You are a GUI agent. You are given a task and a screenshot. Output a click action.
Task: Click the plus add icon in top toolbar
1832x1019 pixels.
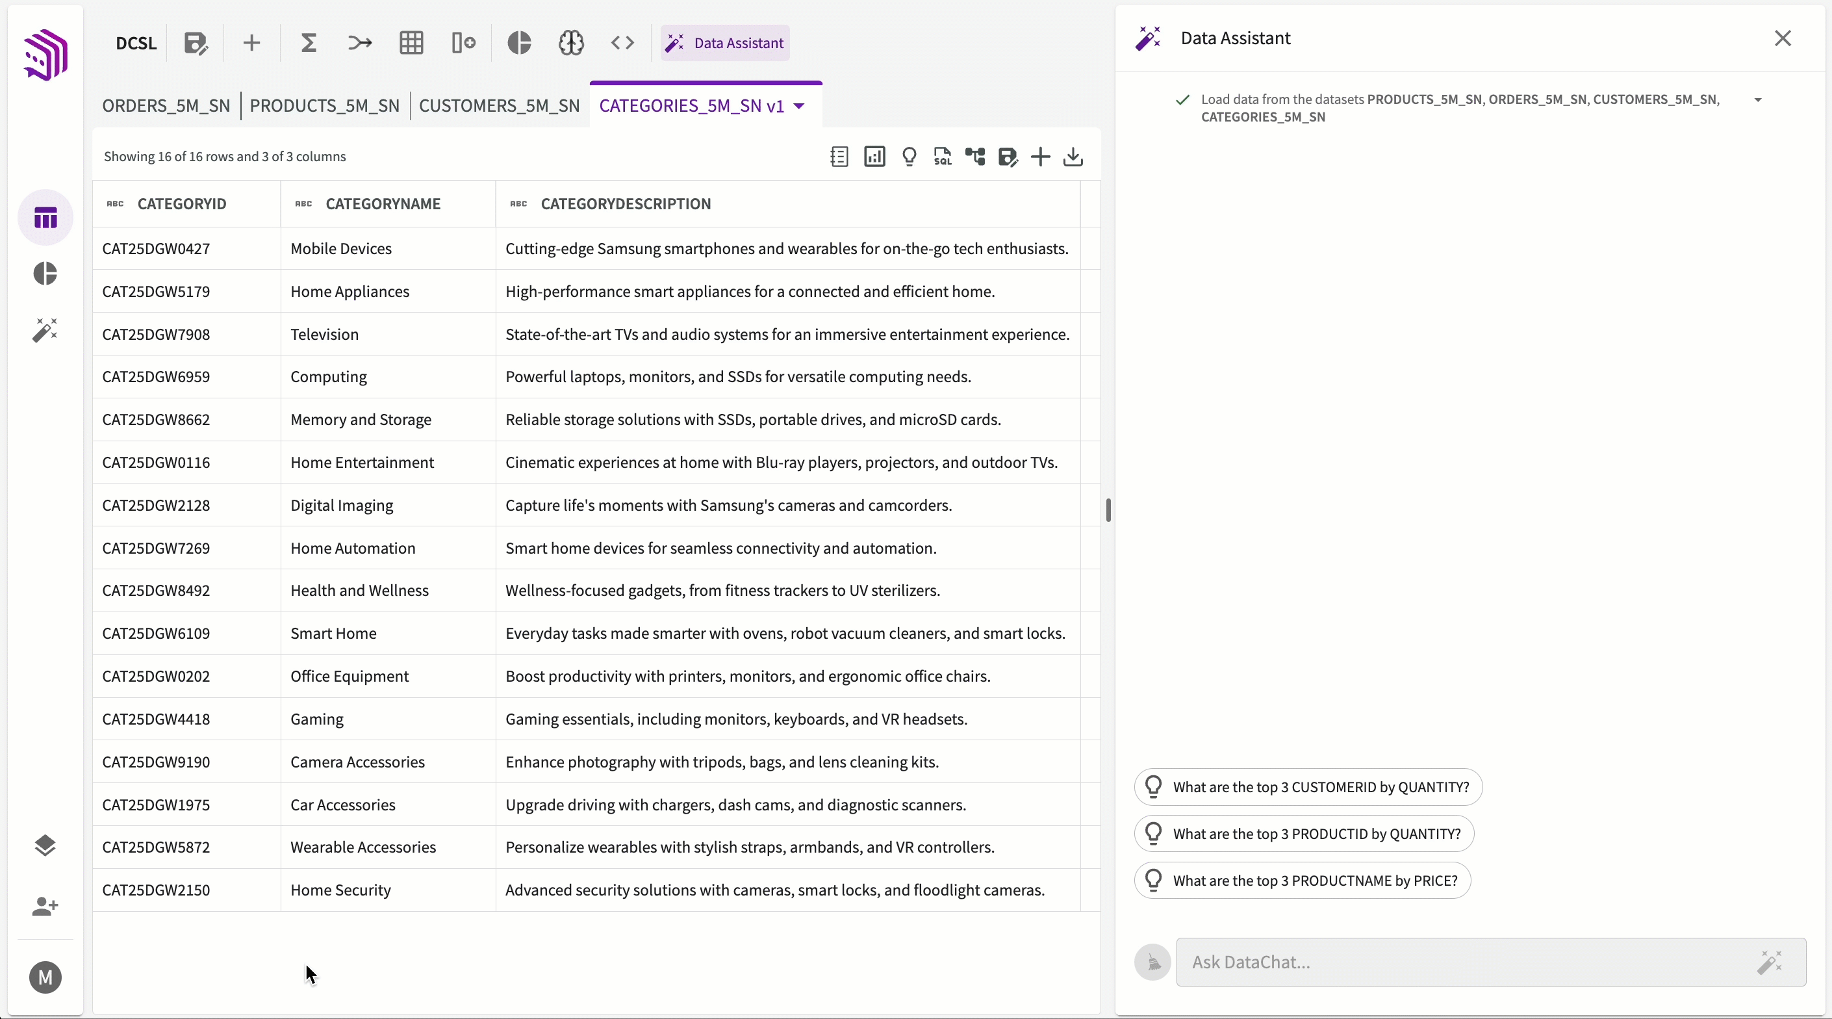251,43
